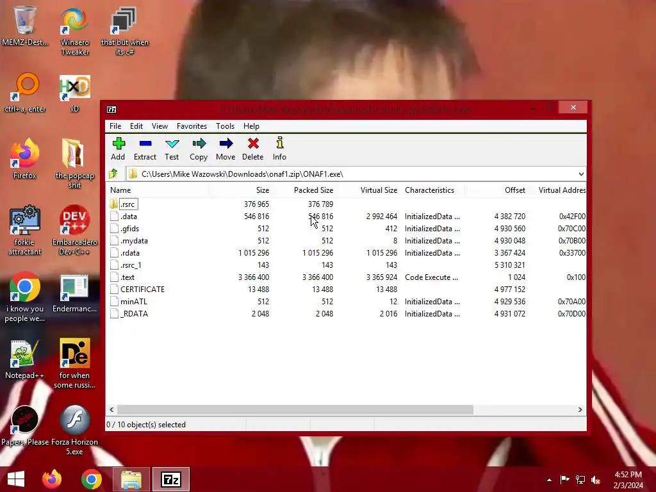This screenshot has height=492, width=656.
Task: Sort by Packed Size column header
Action: [304, 190]
